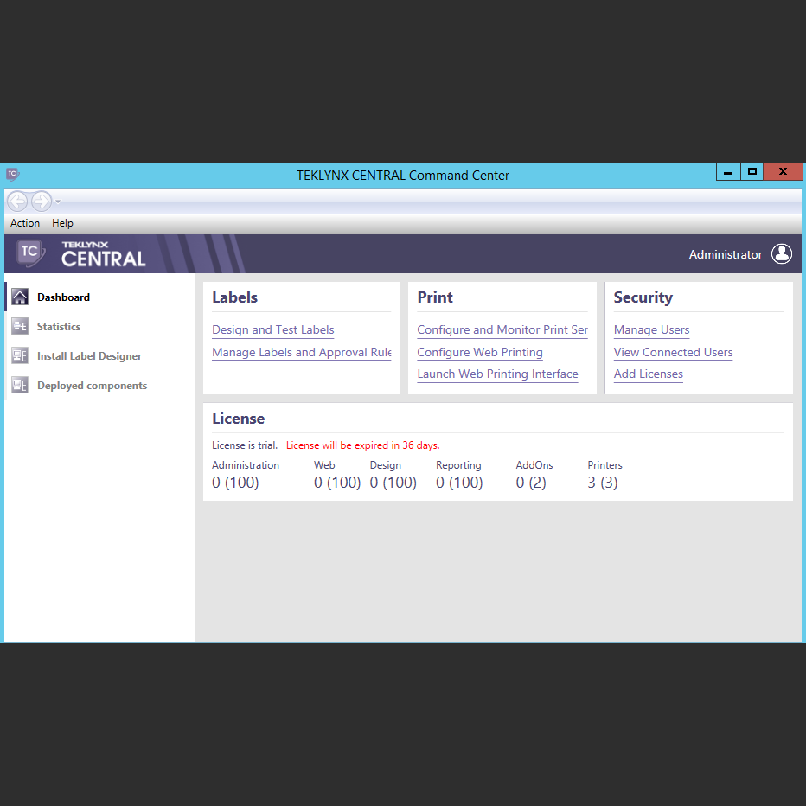806x806 pixels.
Task: Click the Security panel heading
Action: click(643, 297)
